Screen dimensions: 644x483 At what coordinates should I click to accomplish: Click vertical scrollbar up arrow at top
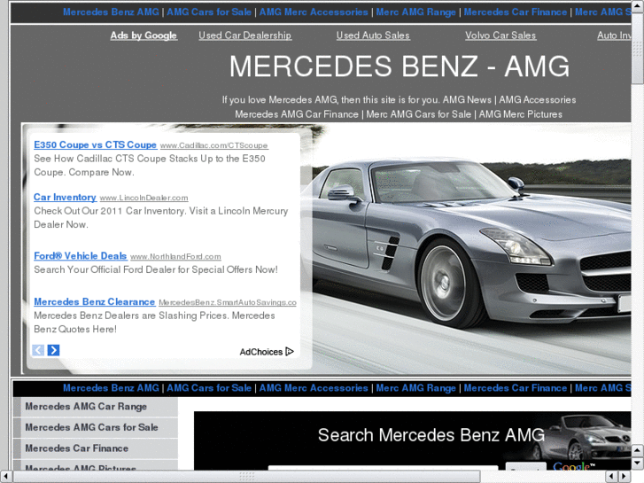638,5
